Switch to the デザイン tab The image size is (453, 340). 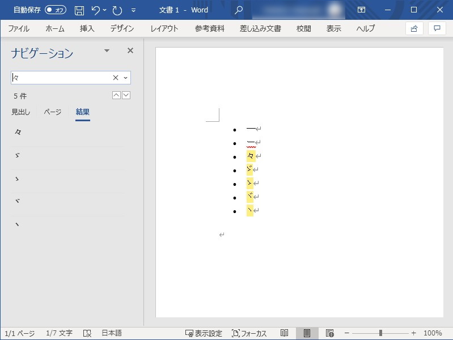122,28
